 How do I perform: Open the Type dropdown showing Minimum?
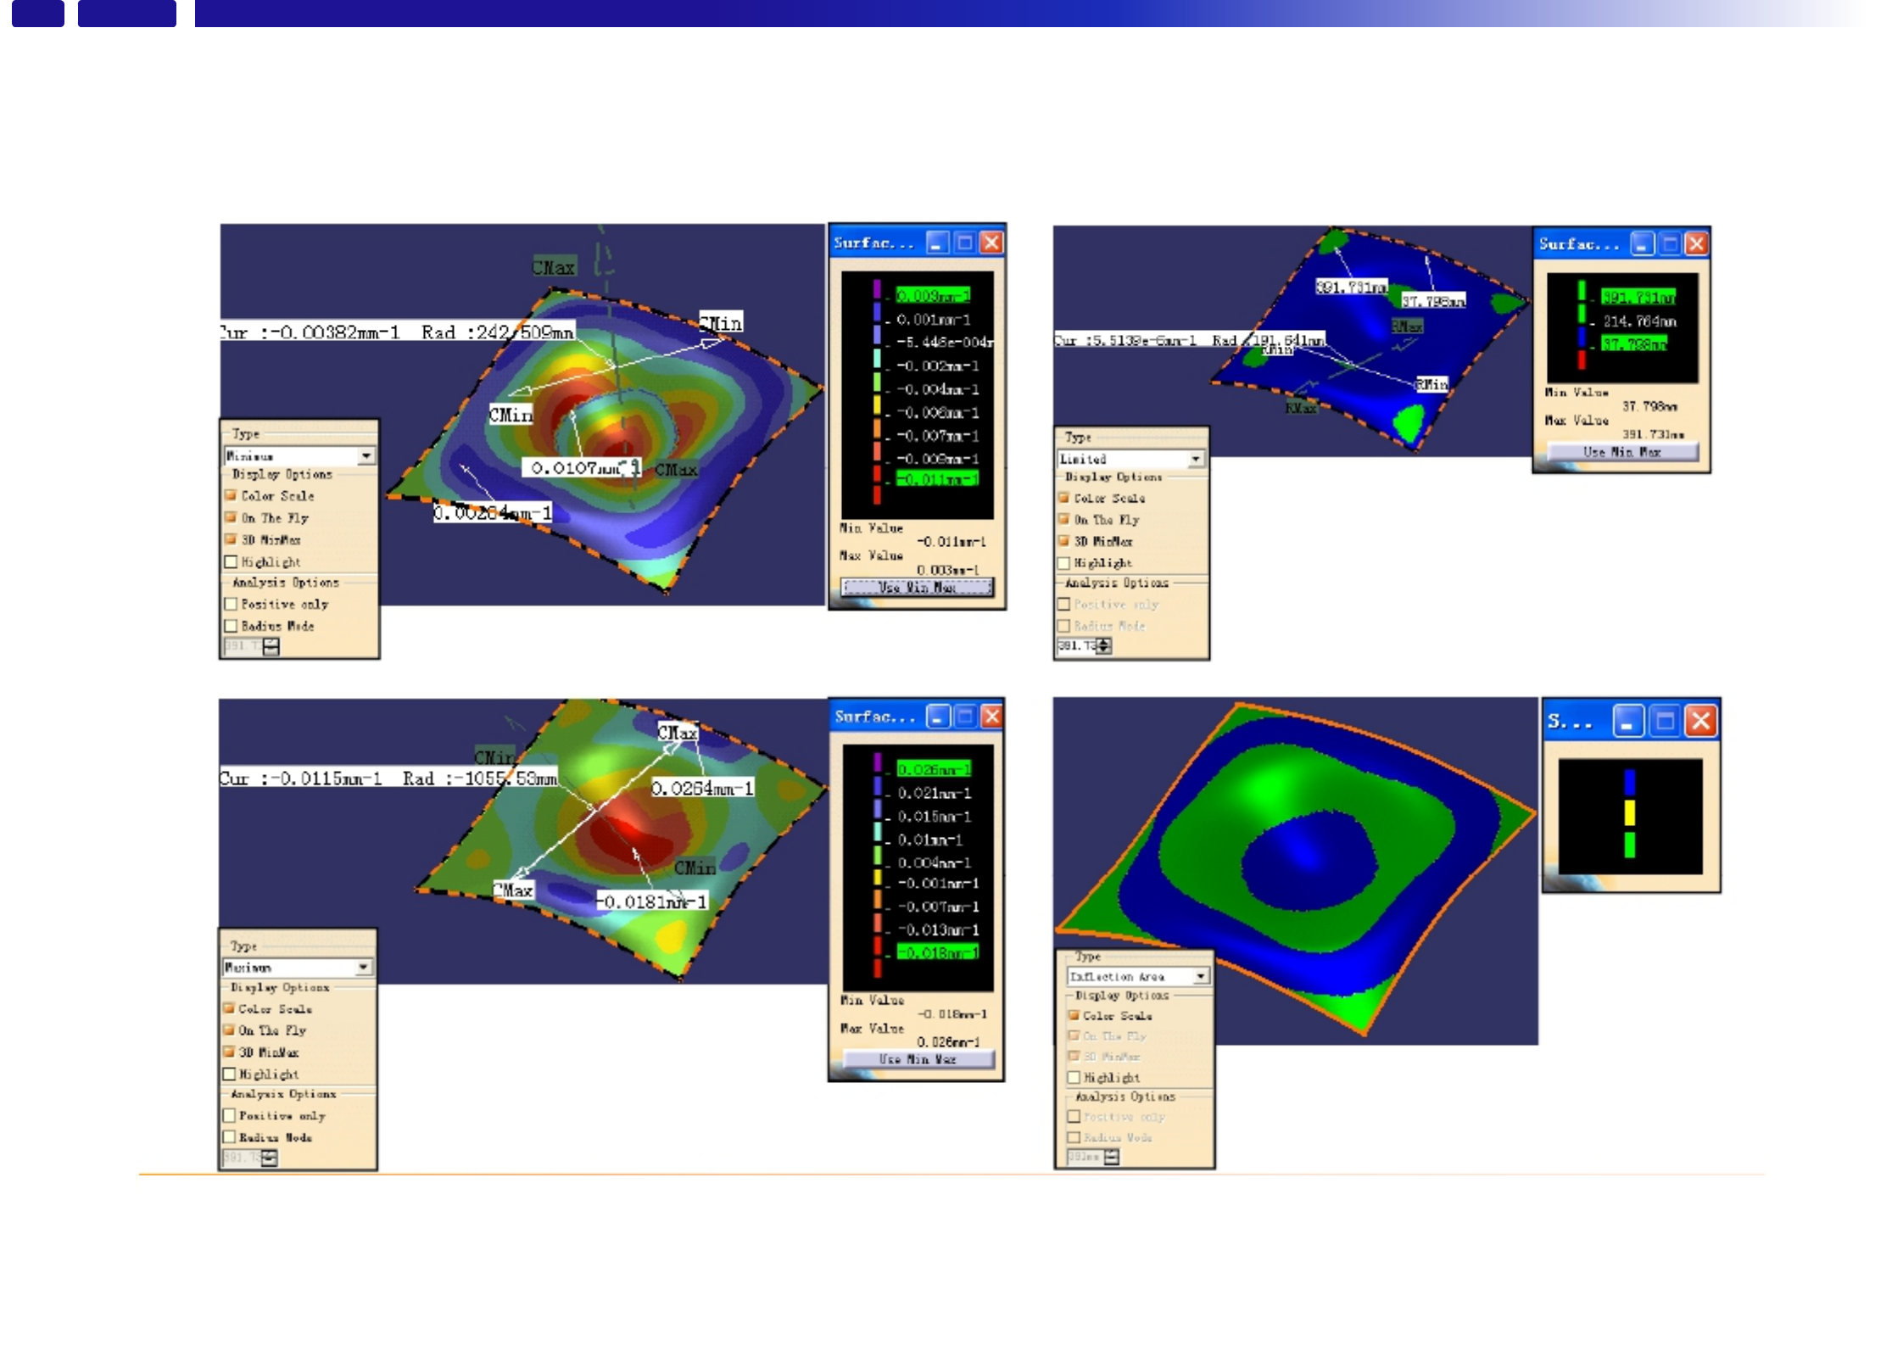pyautogui.click(x=366, y=455)
